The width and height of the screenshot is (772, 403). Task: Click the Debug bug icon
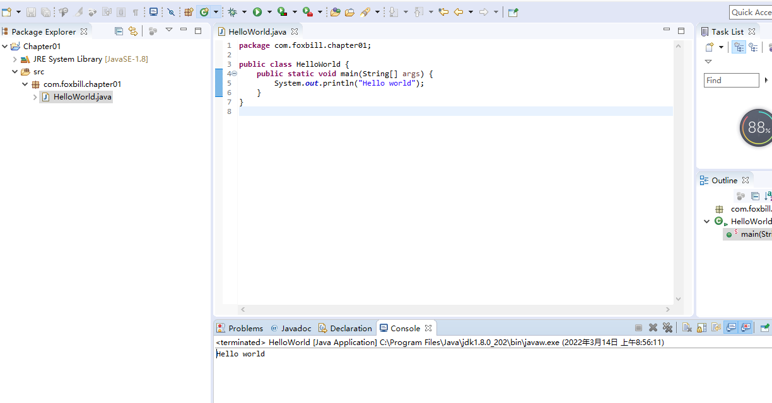tap(233, 12)
